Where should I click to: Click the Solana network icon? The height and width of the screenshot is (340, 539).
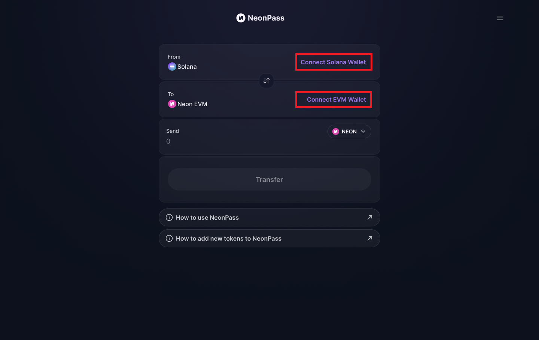172,67
